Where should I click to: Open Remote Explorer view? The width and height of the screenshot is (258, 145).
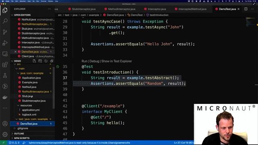point(5,54)
